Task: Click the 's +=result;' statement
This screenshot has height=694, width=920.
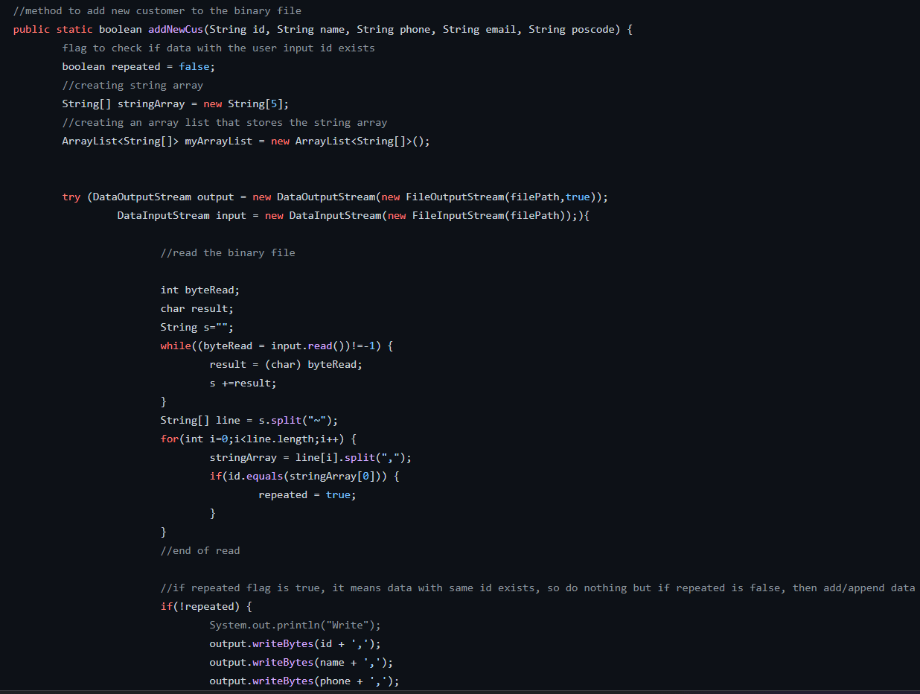Action: coord(243,383)
